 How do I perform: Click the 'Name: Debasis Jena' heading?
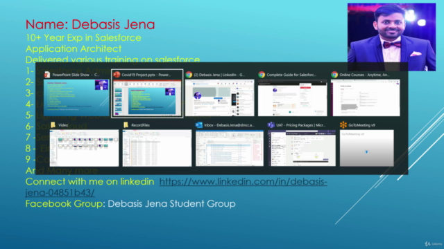coord(90,24)
